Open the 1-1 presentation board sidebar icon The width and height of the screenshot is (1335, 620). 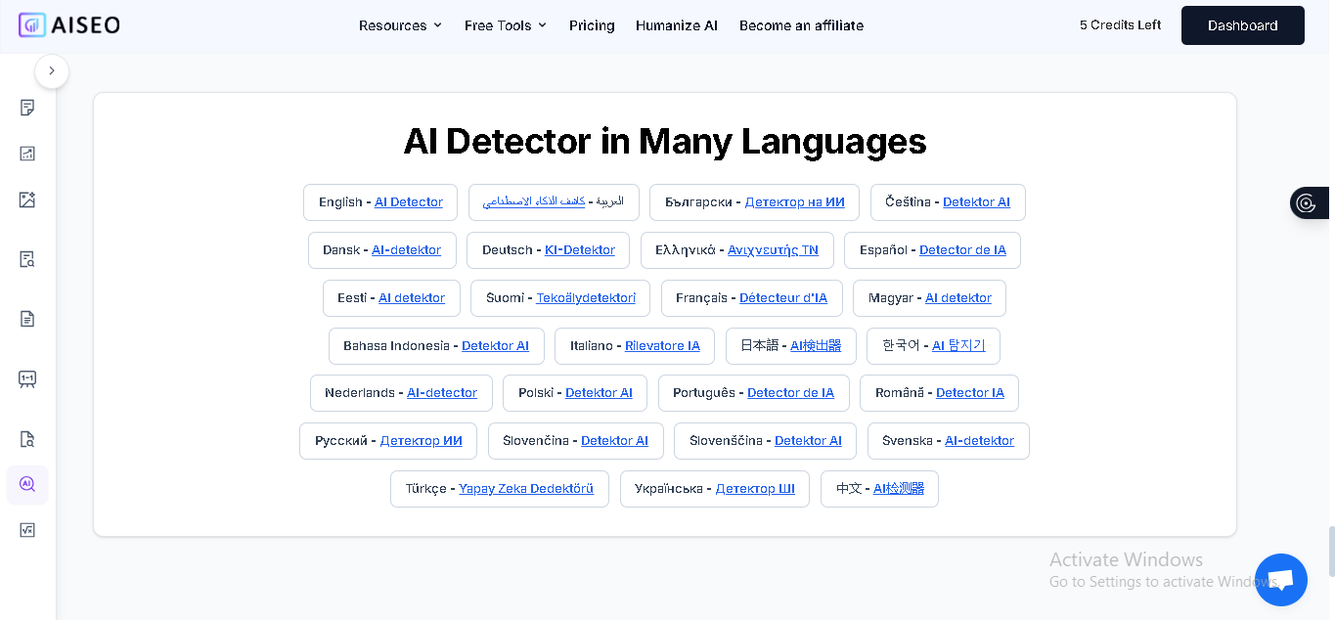tap(27, 379)
